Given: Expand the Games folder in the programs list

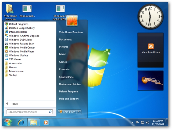Looking at the screenshot, I should tap(11, 67).
